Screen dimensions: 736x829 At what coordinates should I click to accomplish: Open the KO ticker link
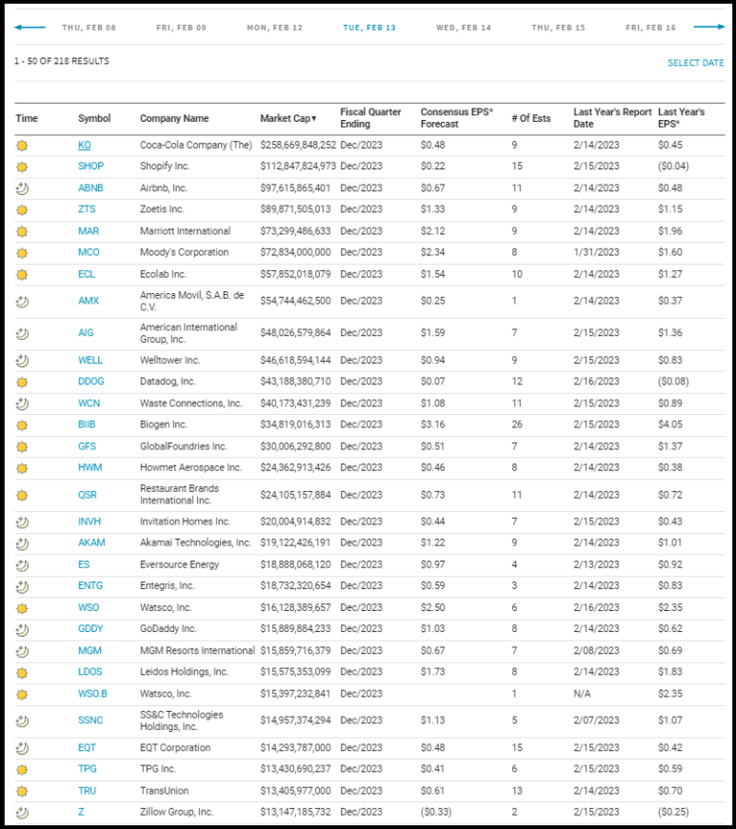85,145
